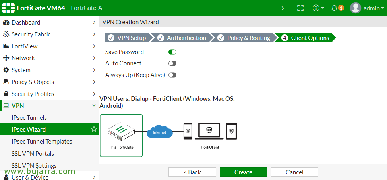Disable the Save Password toggle
This screenshot has height=180, width=387.
172,52
